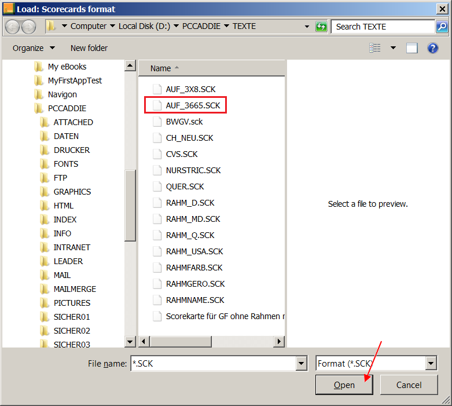Click the PCCADDIE breadcrumb segment
The height and width of the screenshot is (406, 452).
point(201,26)
